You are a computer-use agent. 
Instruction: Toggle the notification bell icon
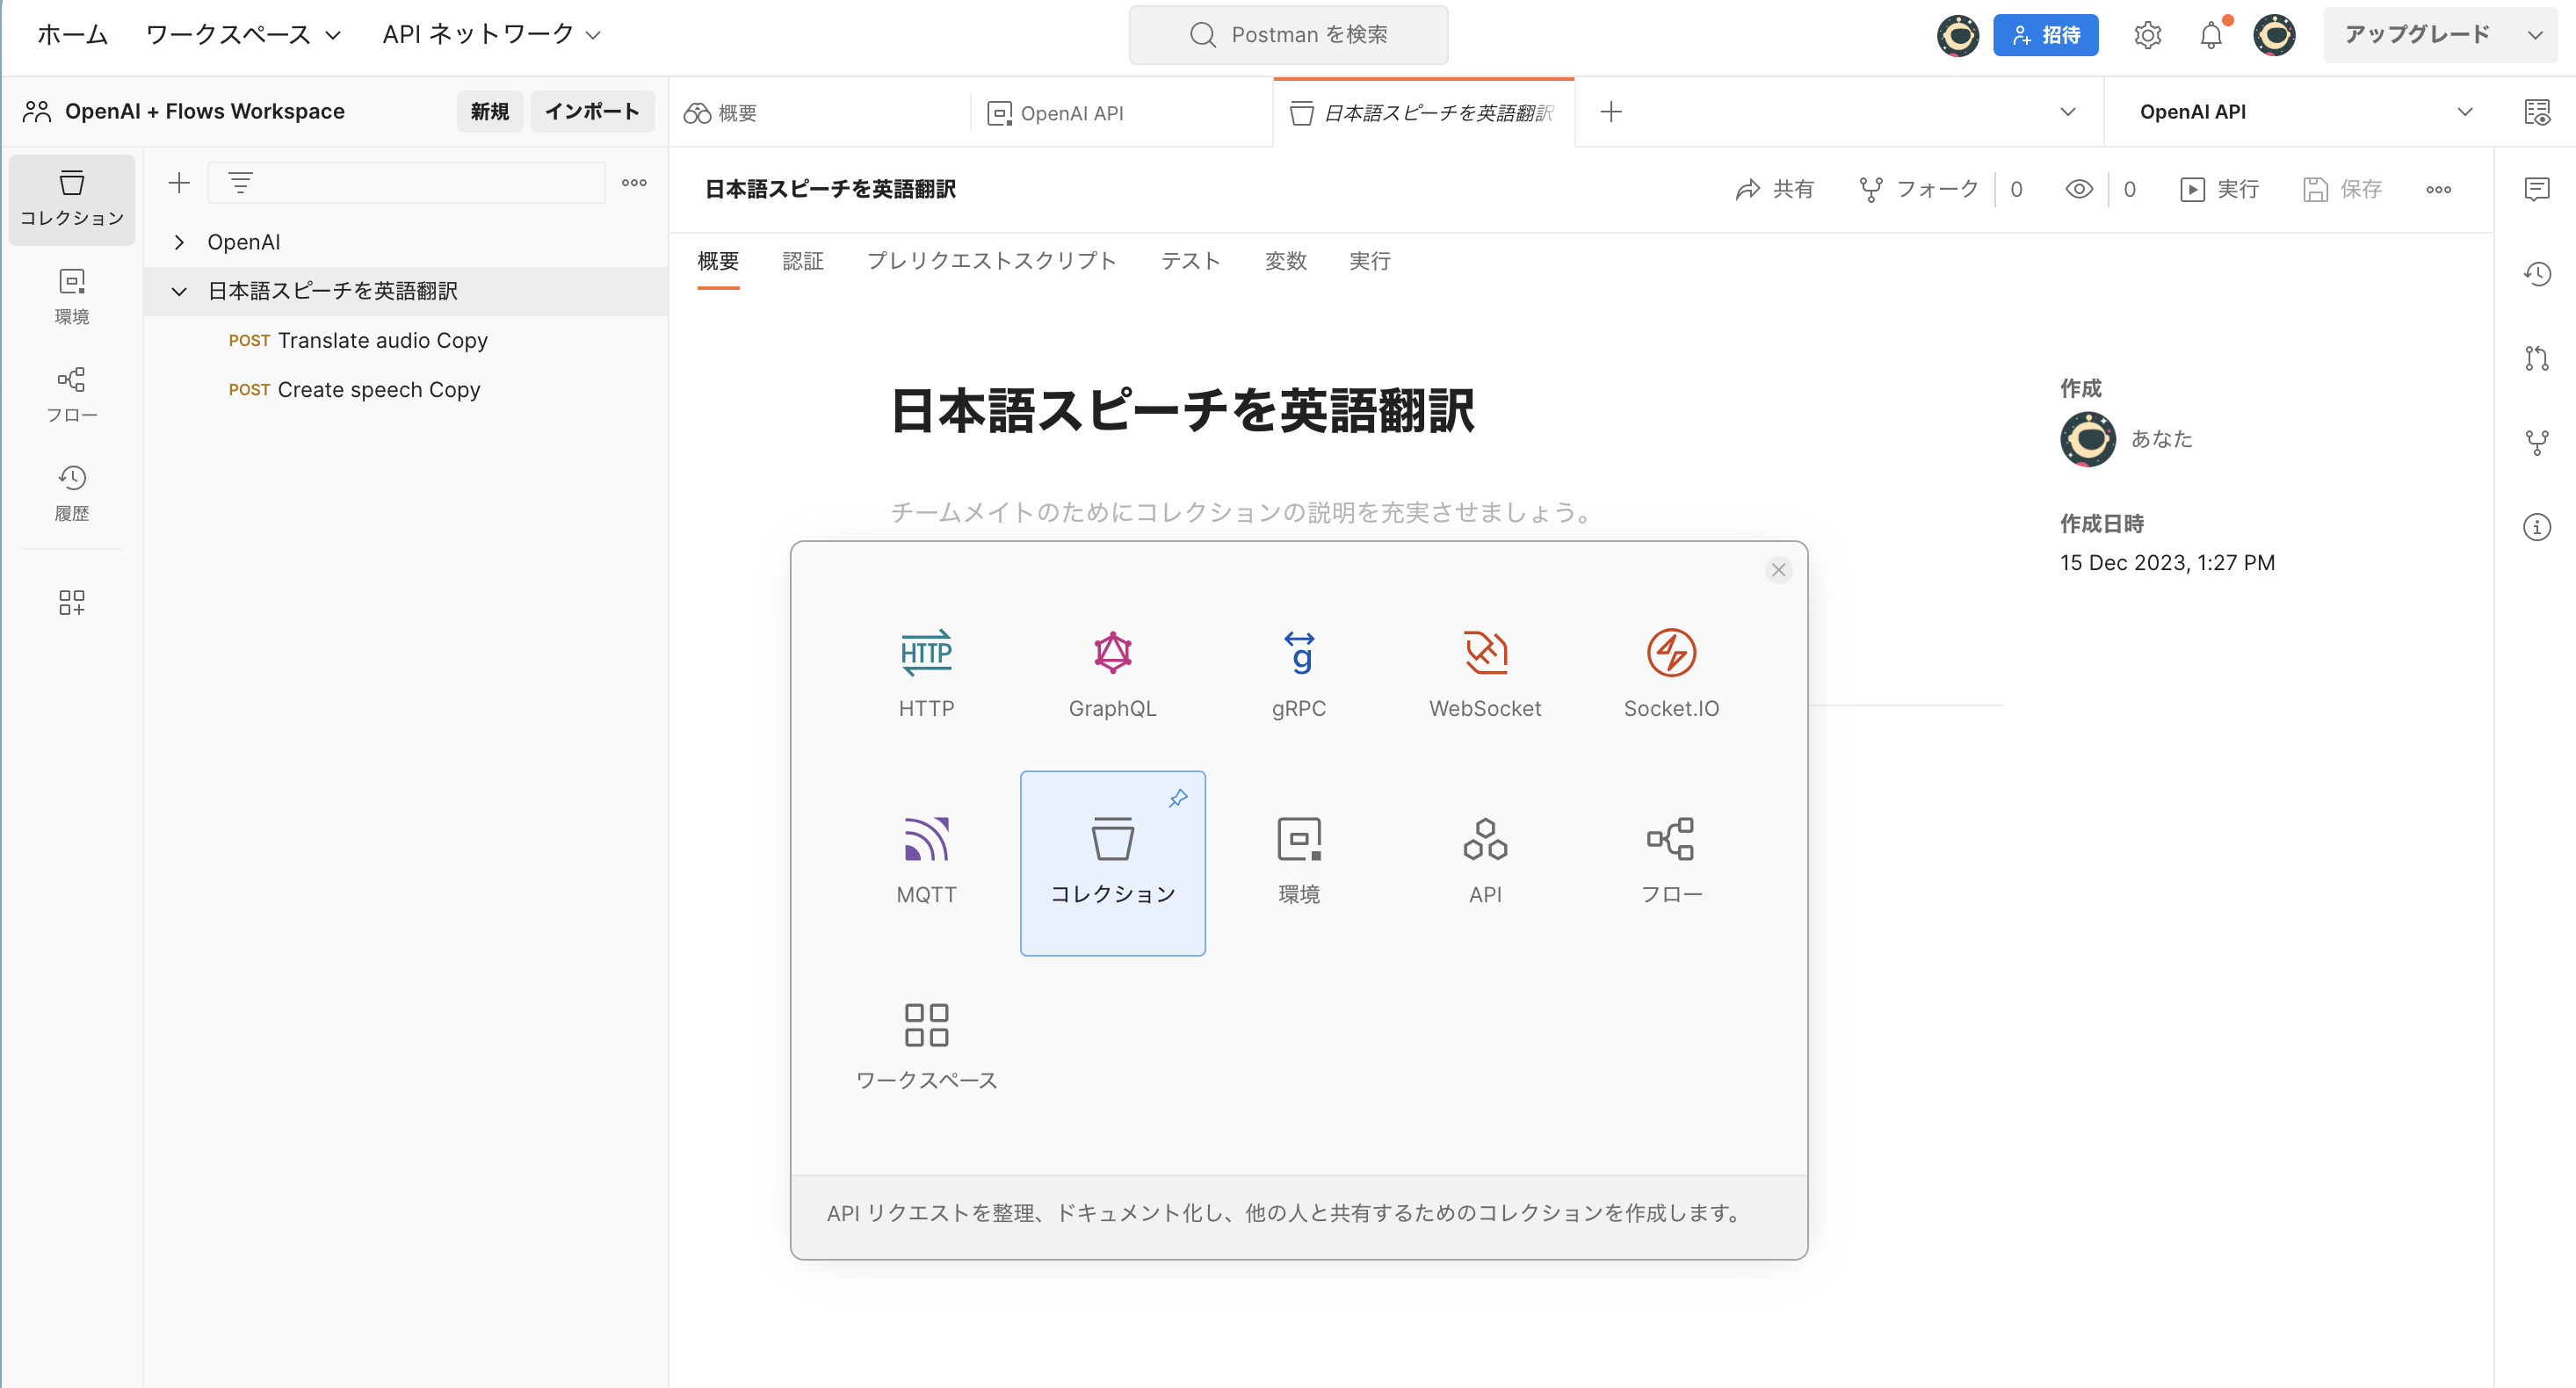tap(2211, 35)
